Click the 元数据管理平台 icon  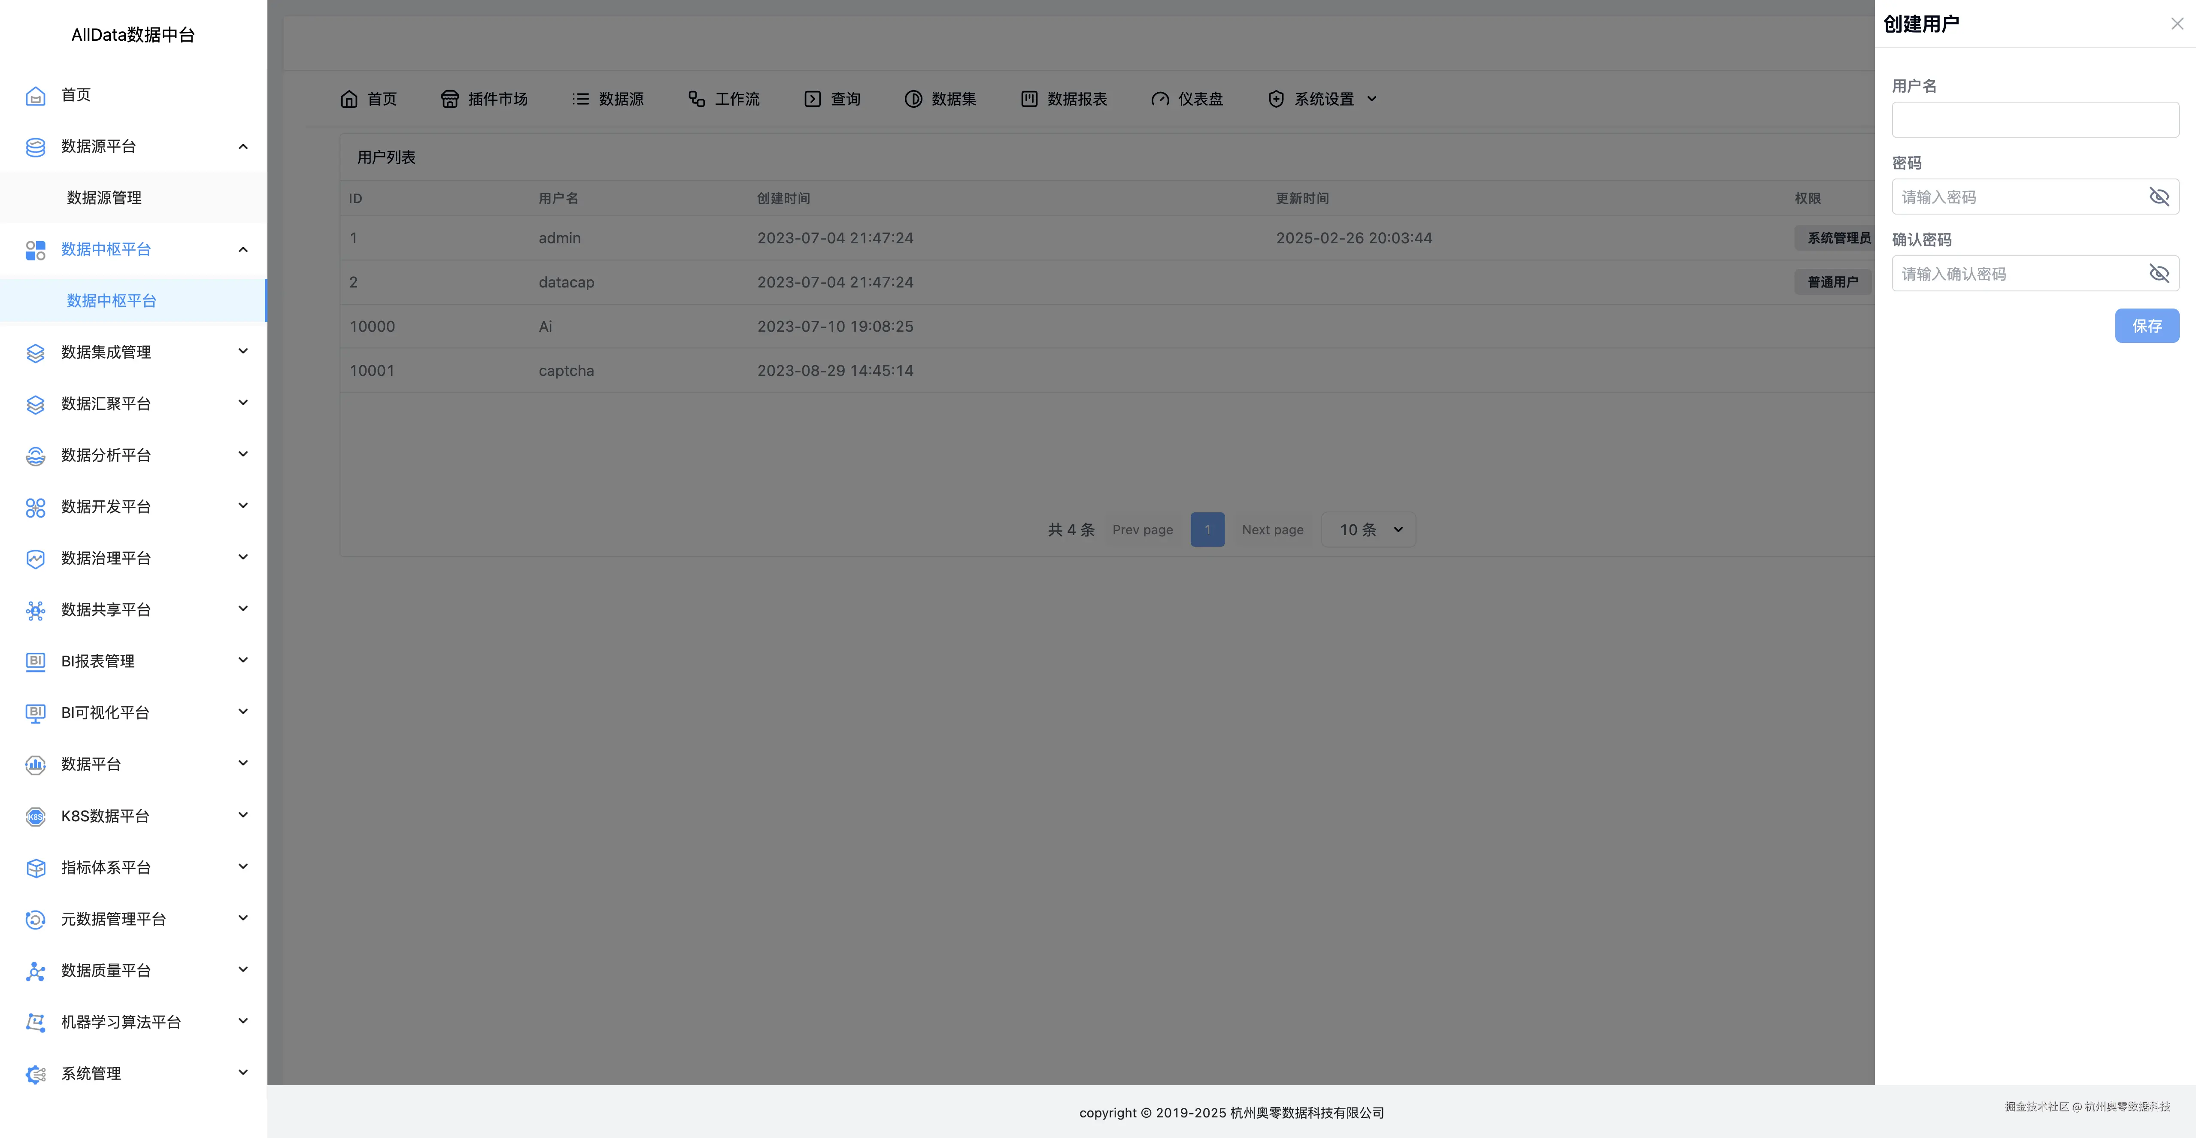pyautogui.click(x=35, y=919)
